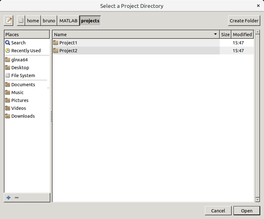The image size is (264, 219).
Task: Click the file list scrollbar down arrow
Action: [x=257, y=199]
